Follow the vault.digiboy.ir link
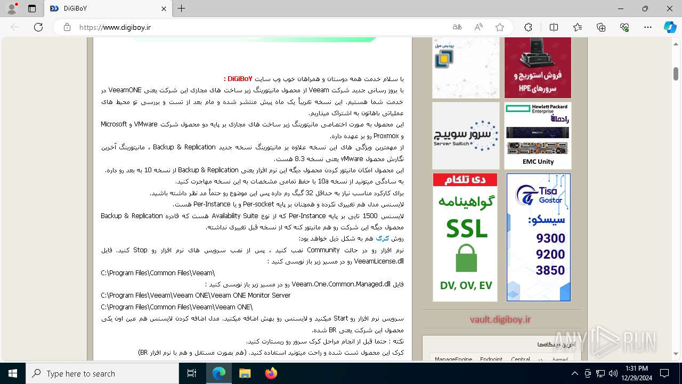 [500, 319]
